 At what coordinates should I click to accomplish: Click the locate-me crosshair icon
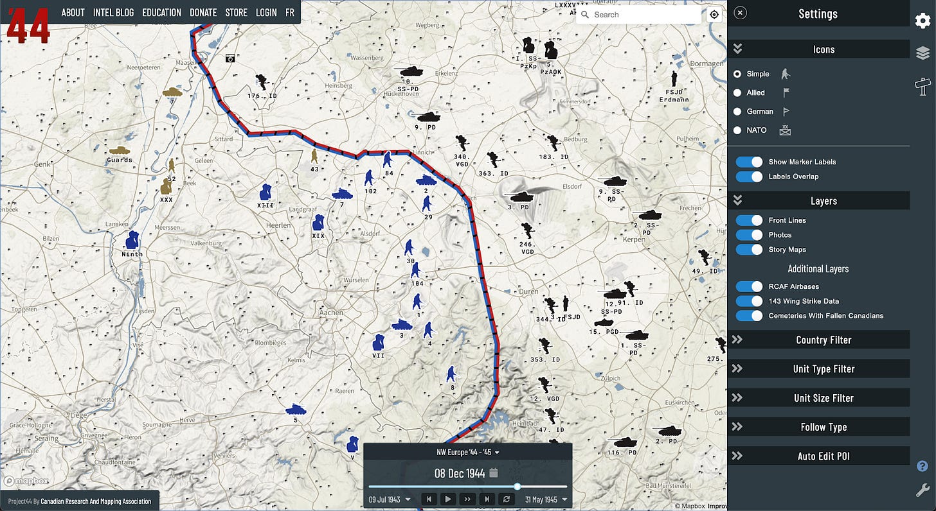(x=714, y=15)
